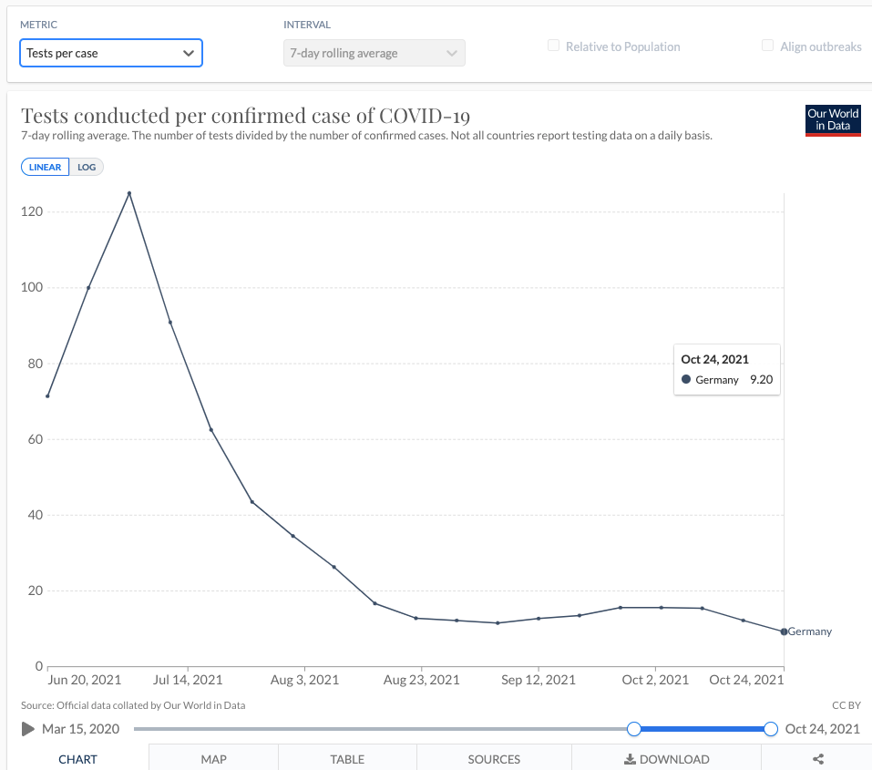Click the share icon tab

point(817,758)
